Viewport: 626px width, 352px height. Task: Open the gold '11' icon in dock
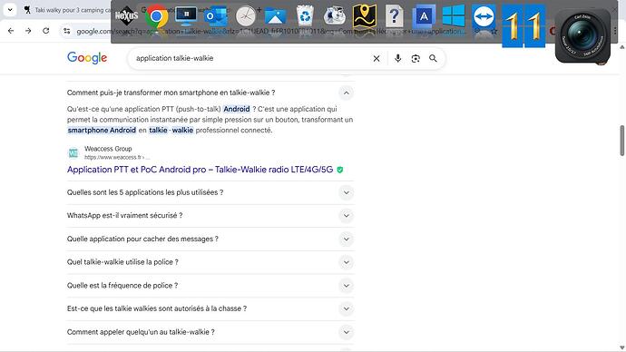(x=523, y=26)
